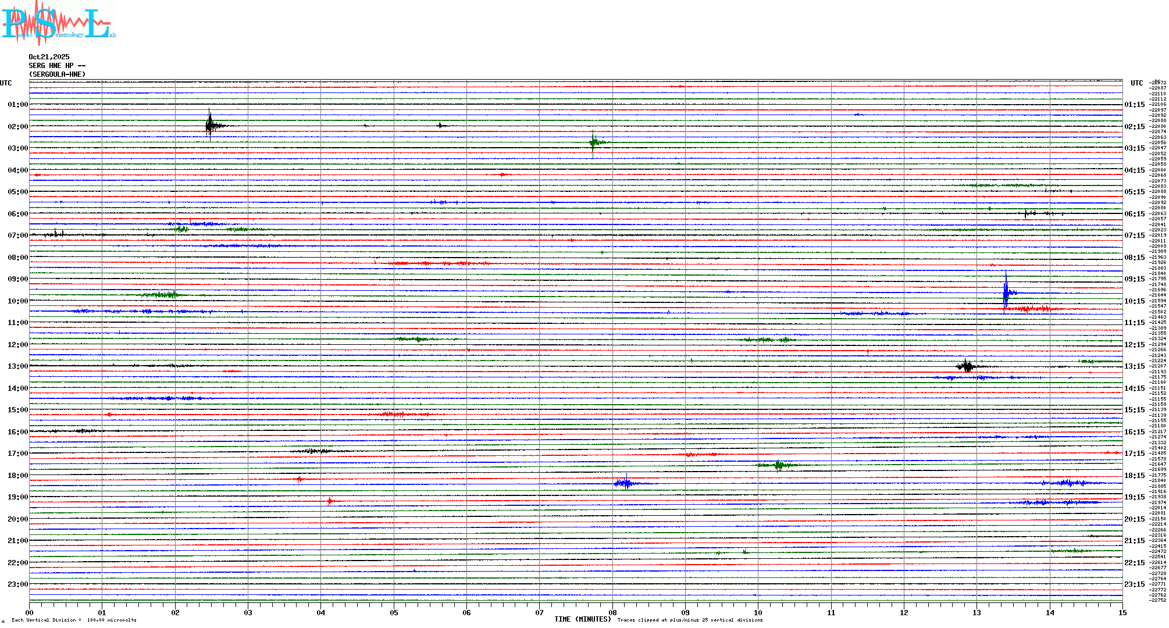Click the green seismic spike near minute 08
The width and height of the screenshot is (1169, 628).
click(x=593, y=142)
